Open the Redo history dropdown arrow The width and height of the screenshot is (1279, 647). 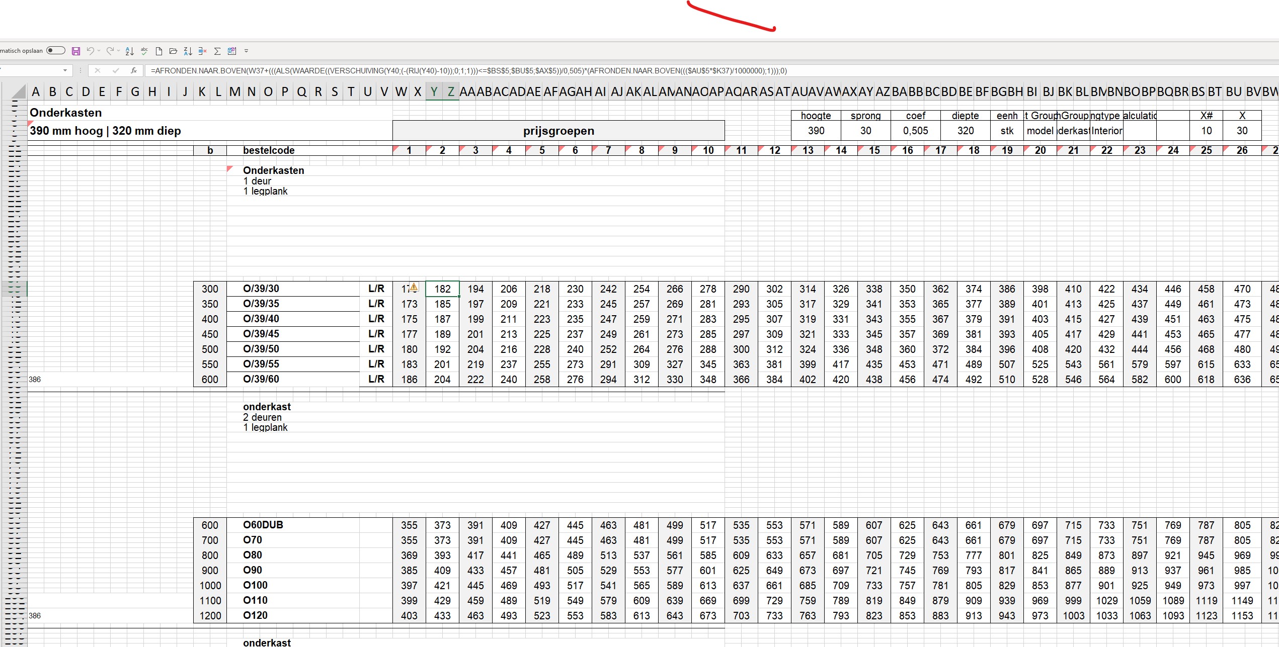[x=119, y=50]
